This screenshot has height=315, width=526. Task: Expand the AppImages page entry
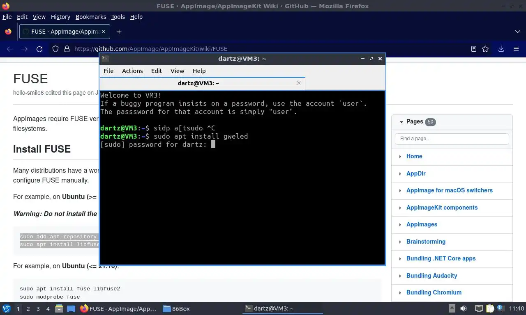(x=400, y=224)
